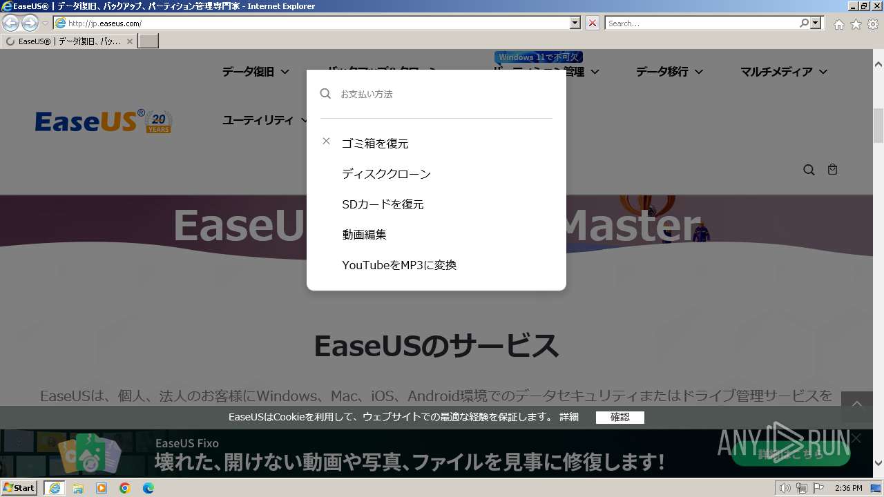Select YouTubeをMP3に変換 suggestion
The width and height of the screenshot is (884, 497).
(x=399, y=265)
